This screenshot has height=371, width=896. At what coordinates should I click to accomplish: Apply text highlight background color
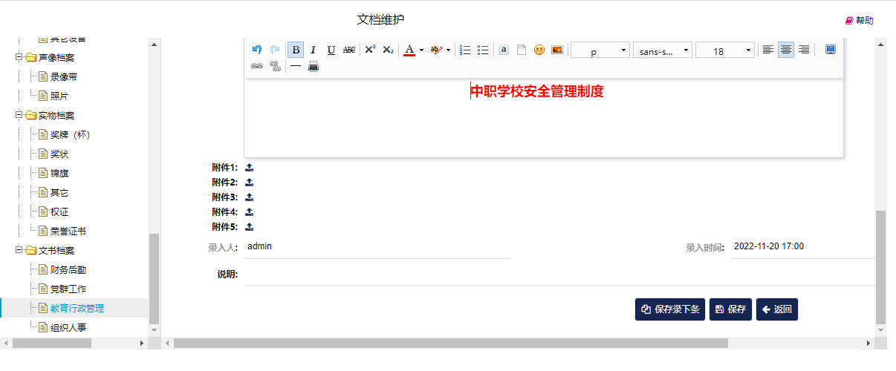click(436, 50)
